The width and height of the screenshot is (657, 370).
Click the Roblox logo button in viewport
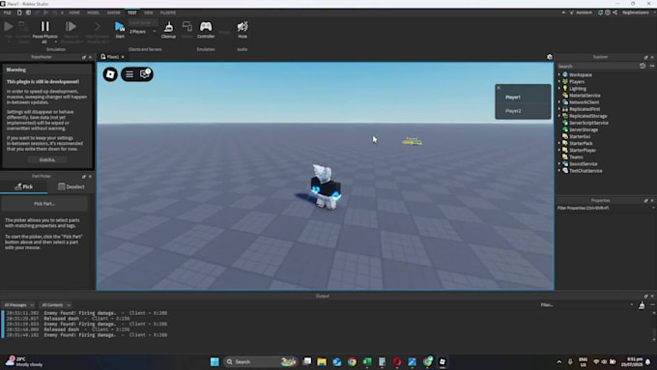click(x=110, y=74)
